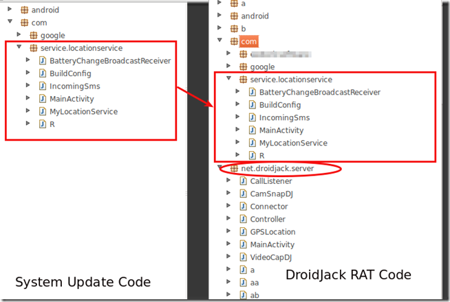This screenshot has width=450, height=302.
Task: Click BatteryChangeBroadcastReceiver class icon in System Update tree
Action: 43,60
